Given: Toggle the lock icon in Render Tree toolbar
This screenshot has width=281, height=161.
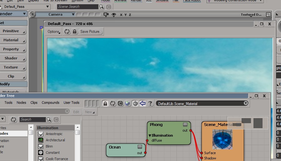Looking at the screenshot, I should [x=105, y=103].
